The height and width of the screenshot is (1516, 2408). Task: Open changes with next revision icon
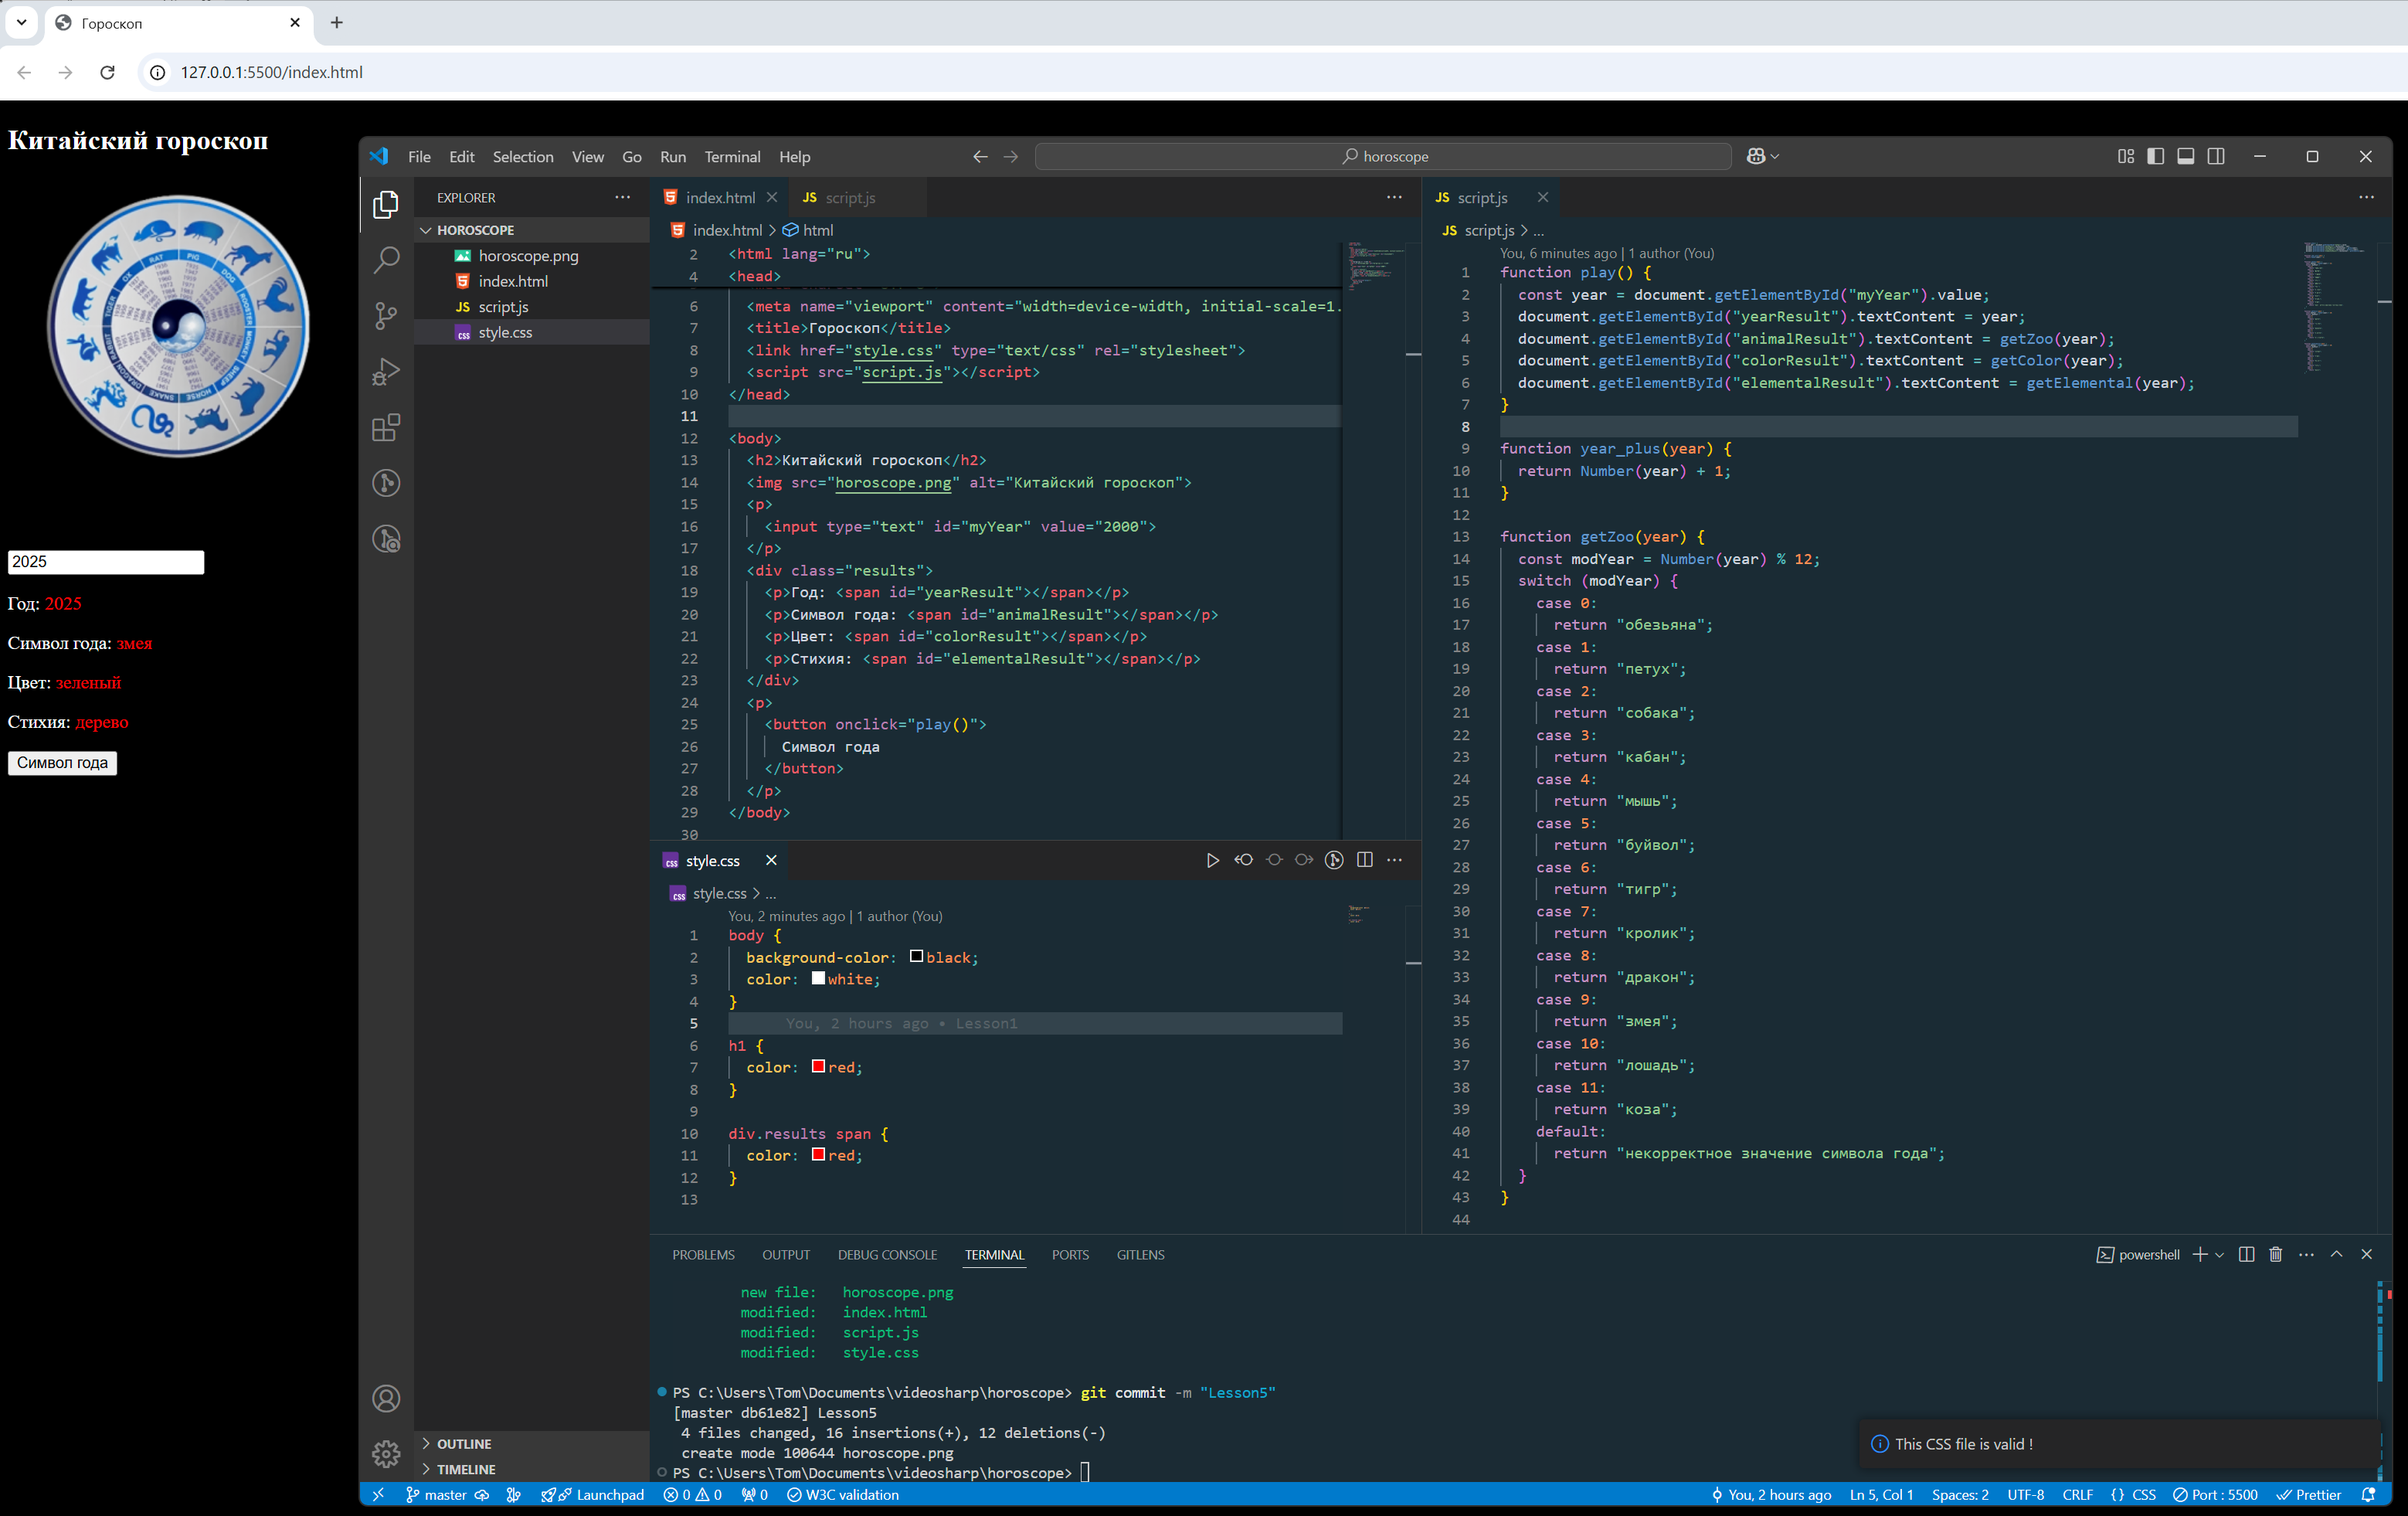point(1304,860)
